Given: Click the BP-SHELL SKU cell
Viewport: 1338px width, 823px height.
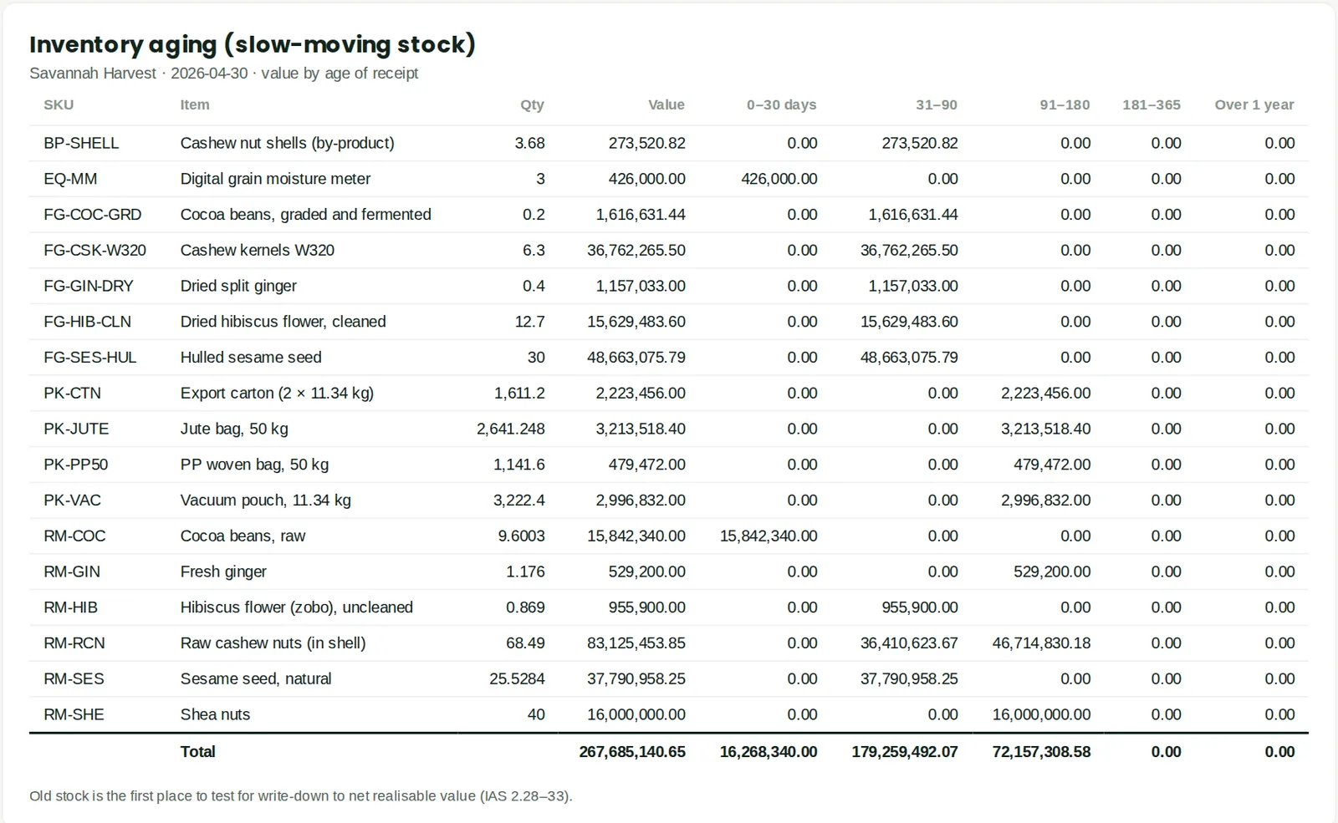Looking at the screenshot, I should 81,144.
